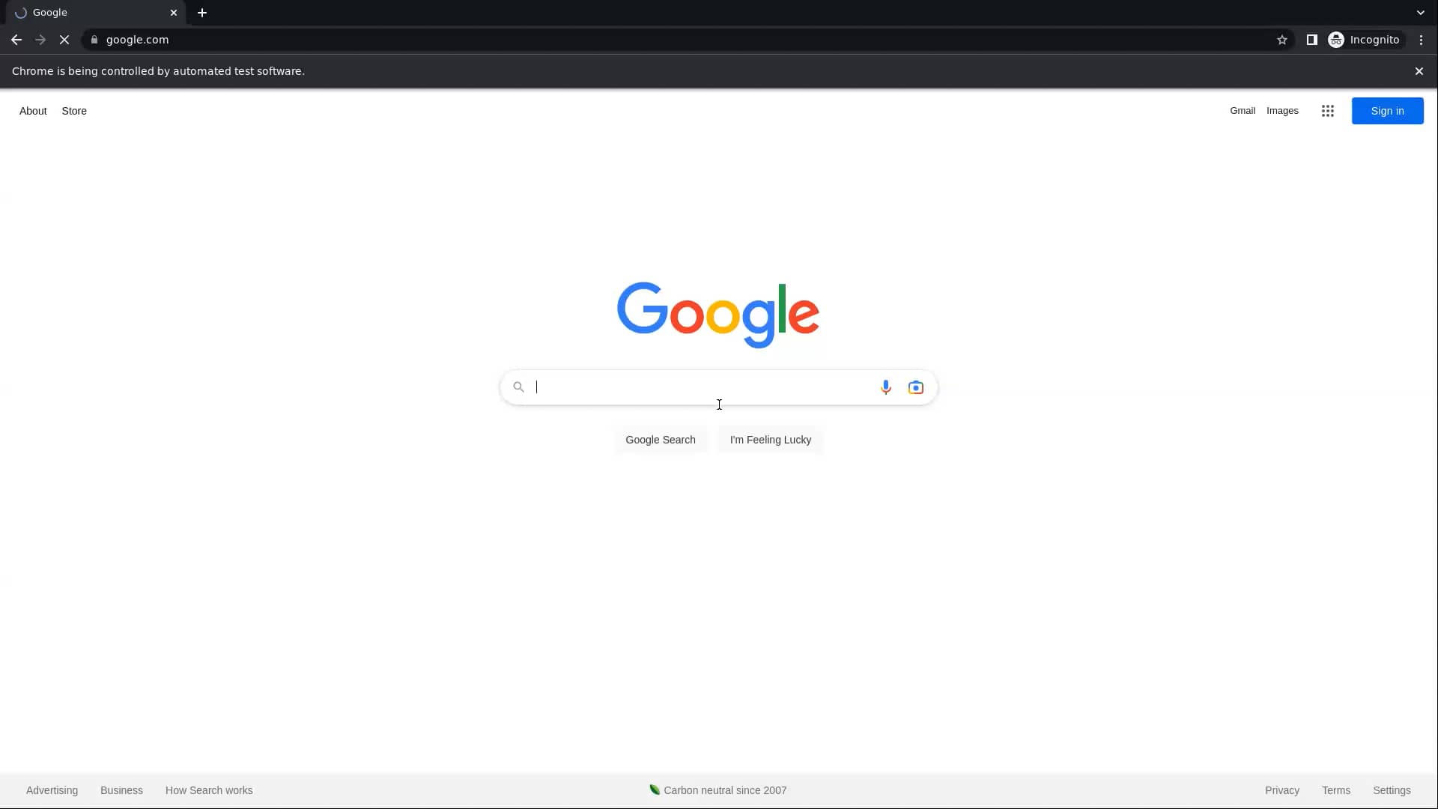Viewport: 1438px width, 809px height.
Task: Click the Sign in button
Action: [1386, 109]
